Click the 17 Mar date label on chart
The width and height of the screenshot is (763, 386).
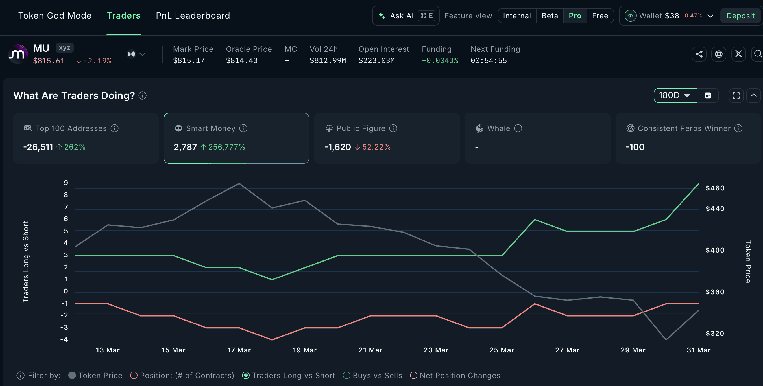[239, 350]
